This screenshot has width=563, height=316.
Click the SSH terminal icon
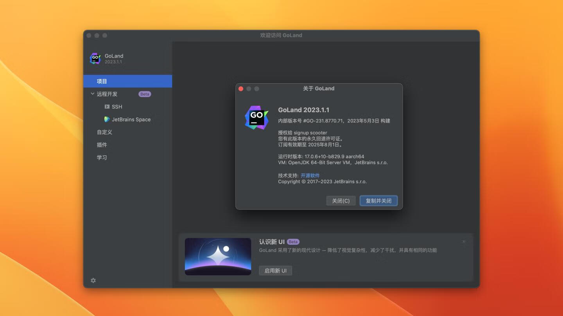[x=107, y=107]
